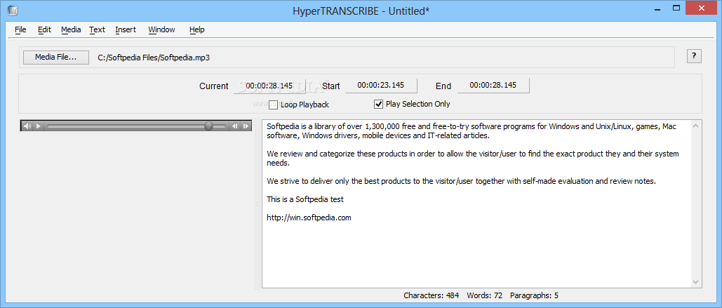
Task: Click the playback position slider knob
Action: click(x=208, y=126)
